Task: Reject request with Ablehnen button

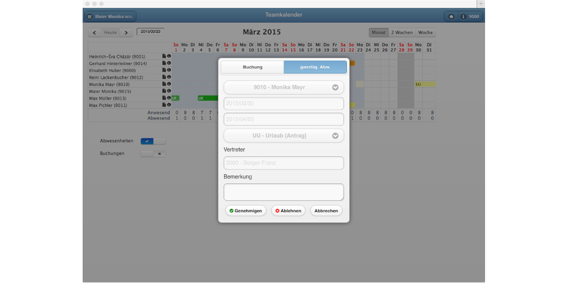Action: (x=288, y=211)
